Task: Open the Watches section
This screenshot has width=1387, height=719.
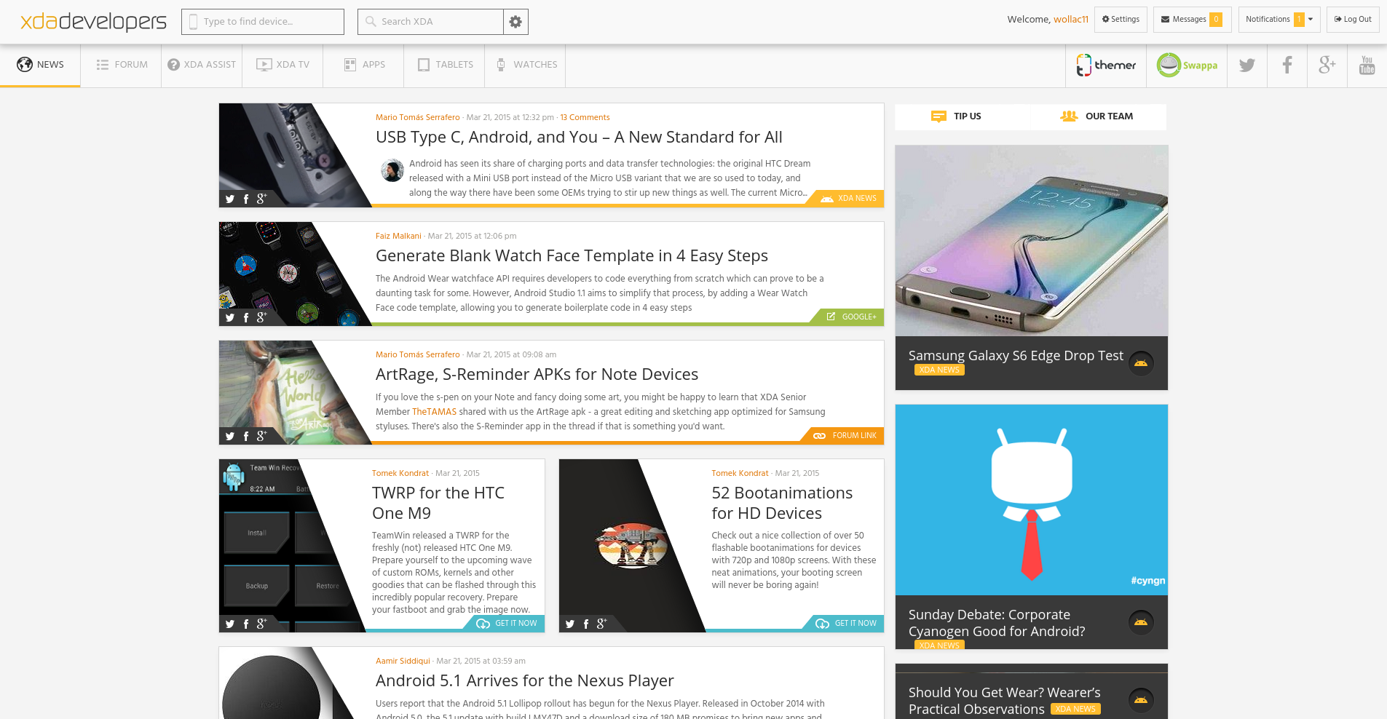Action: pos(526,65)
